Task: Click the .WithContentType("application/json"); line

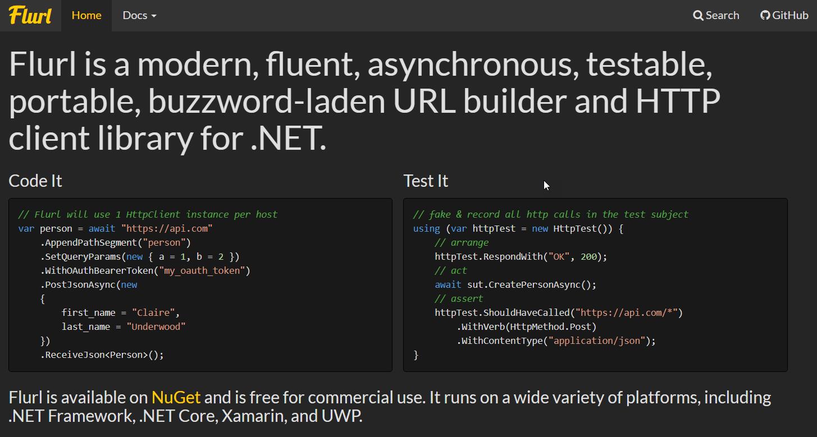Action: coord(556,341)
